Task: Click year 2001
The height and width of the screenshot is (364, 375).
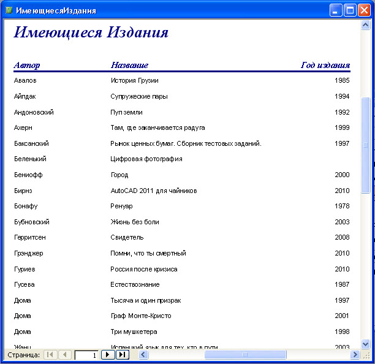Action: (x=342, y=316)
